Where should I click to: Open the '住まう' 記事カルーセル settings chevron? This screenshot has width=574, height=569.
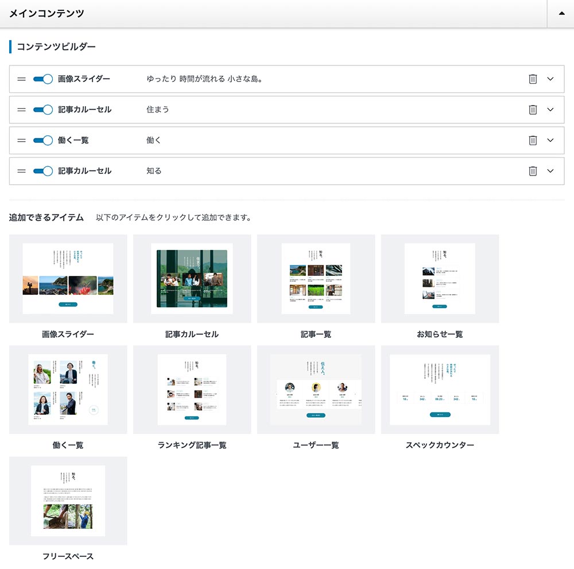click(550, 110)
